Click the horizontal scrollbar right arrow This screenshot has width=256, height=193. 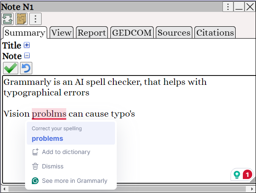point(252,189)
